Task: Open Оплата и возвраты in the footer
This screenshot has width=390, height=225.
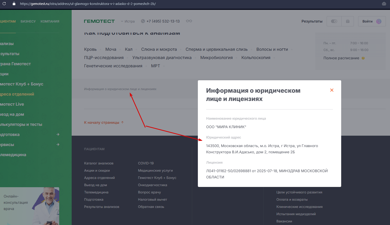Action: pos(292,200)
